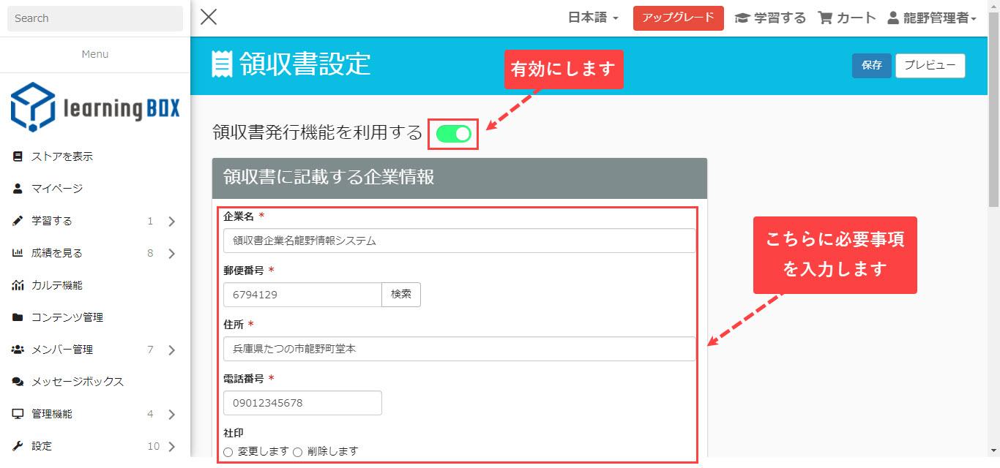Close sidebar with the X icon

click(209, 18)
